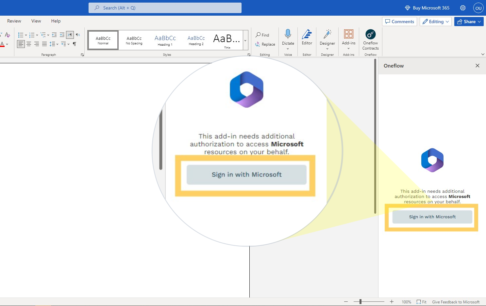Click the Share button
The height and width of the screenshot is (306, 486).
coord(469,22)
